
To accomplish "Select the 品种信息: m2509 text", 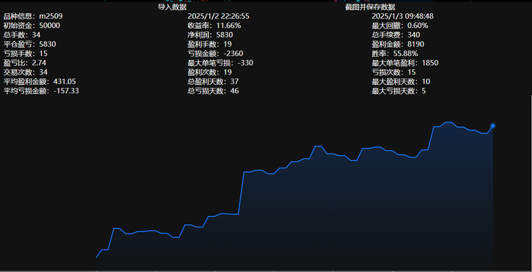I will [33, 16].
